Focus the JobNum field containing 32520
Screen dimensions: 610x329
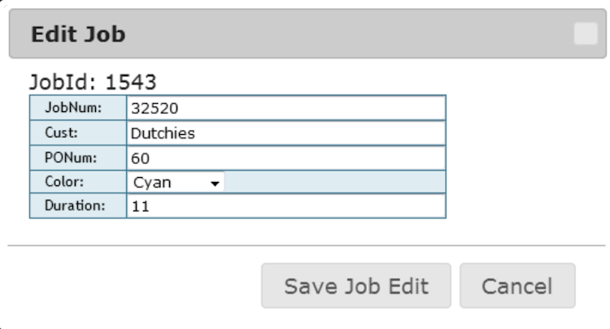[x=285, y=108]
